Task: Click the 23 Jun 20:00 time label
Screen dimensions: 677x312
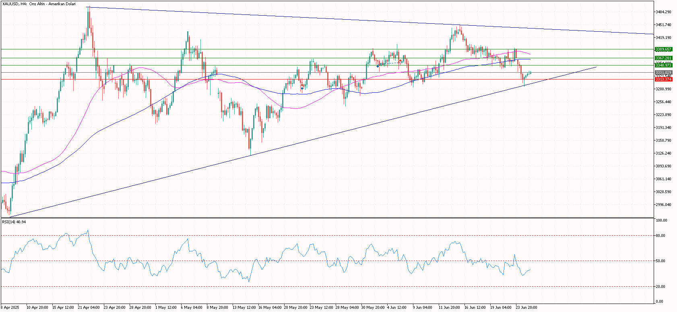Action: (527, 308)
